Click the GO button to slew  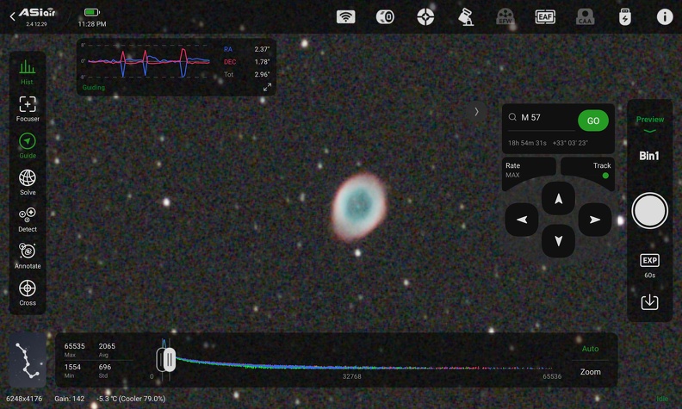592,121
